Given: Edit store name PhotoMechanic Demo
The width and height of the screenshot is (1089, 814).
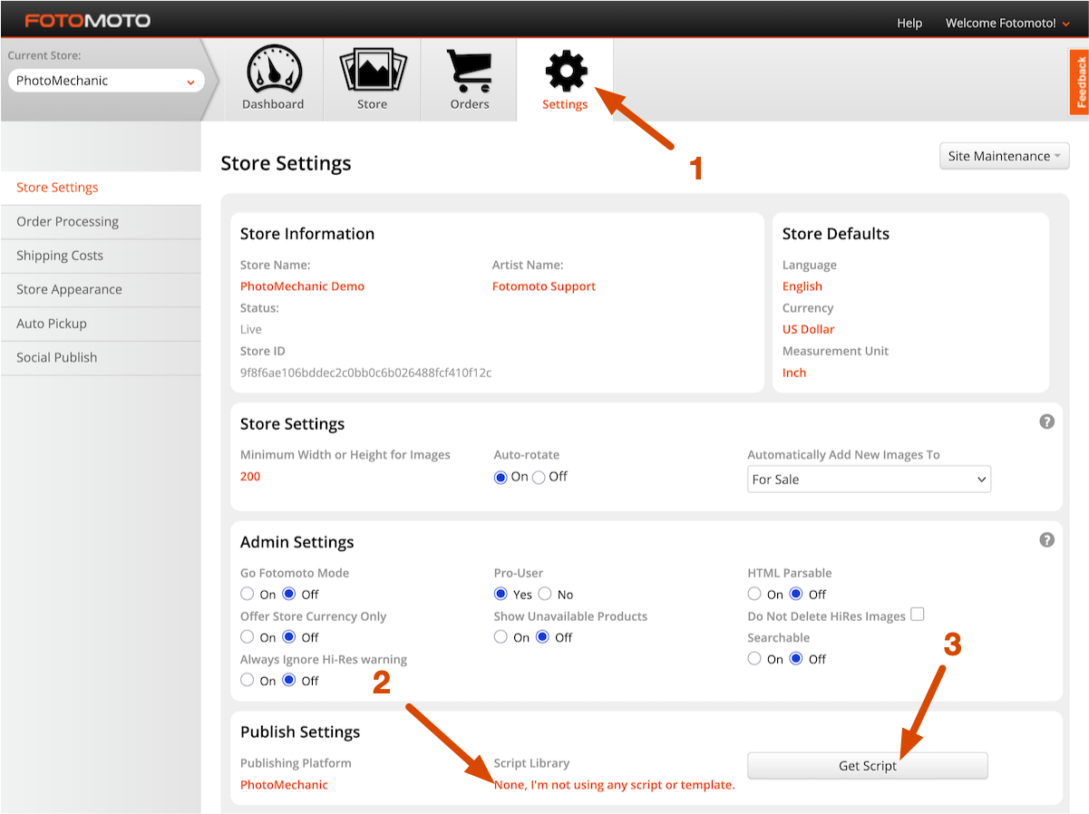Looking at the screenshot, I should point(302,286).
